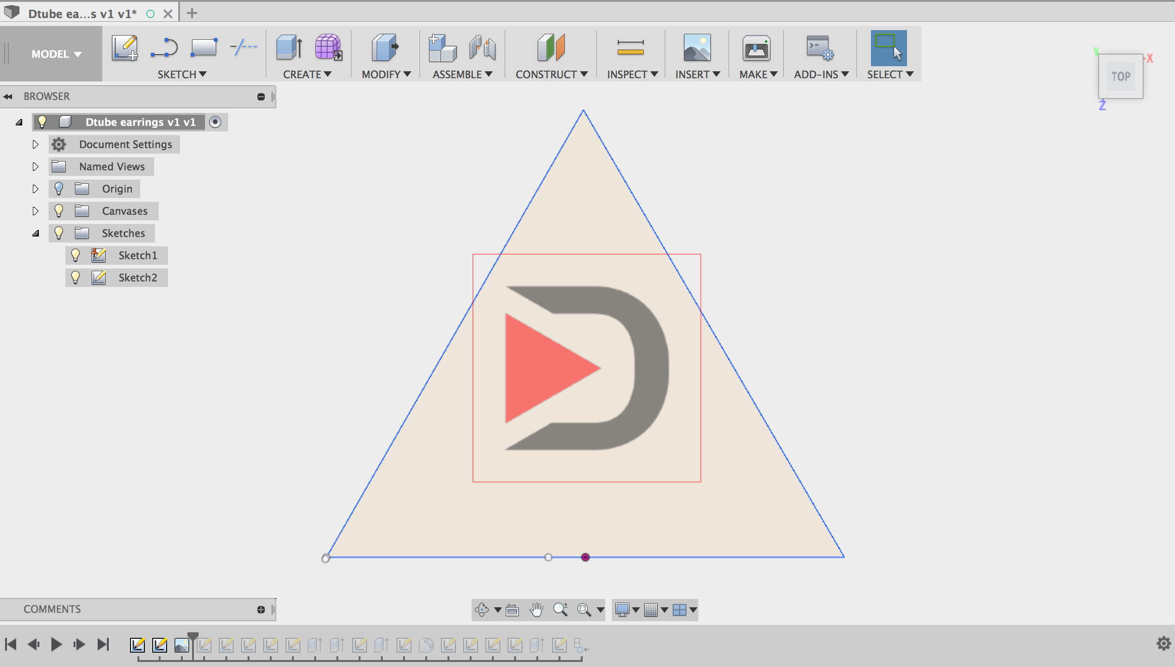Select the Extrude tool icon
1175x667 pixels.
click(289, 47)
